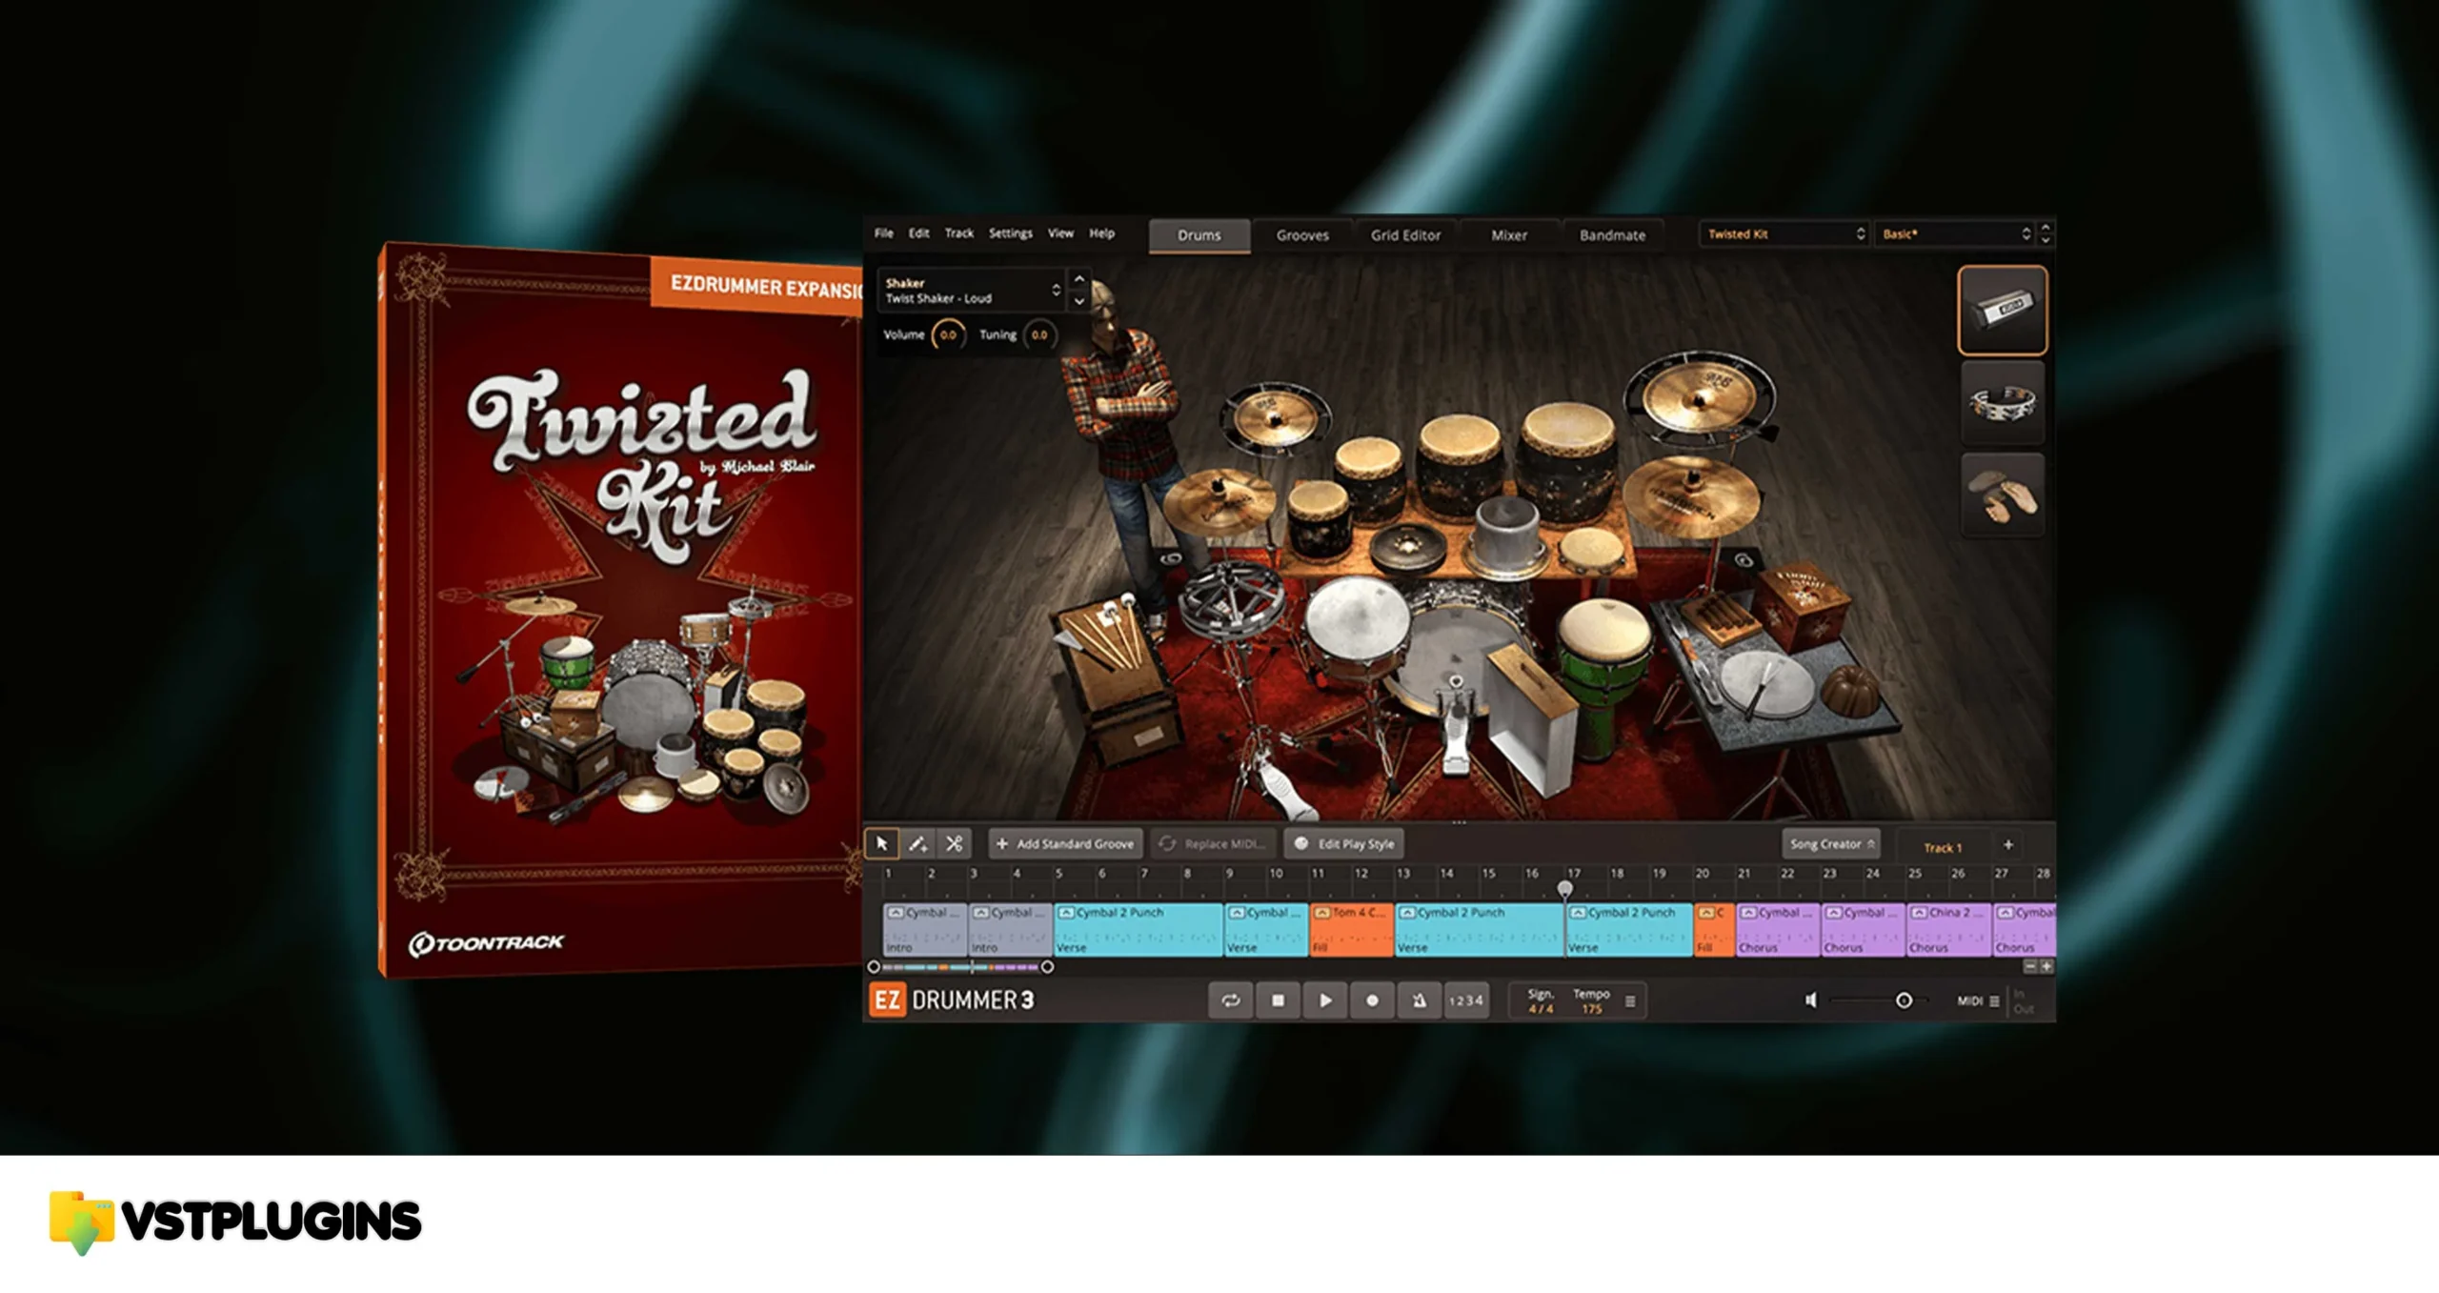Adjust the Tuning knob
This screenshot has width=2439, height=1293.
[1039, 335]
